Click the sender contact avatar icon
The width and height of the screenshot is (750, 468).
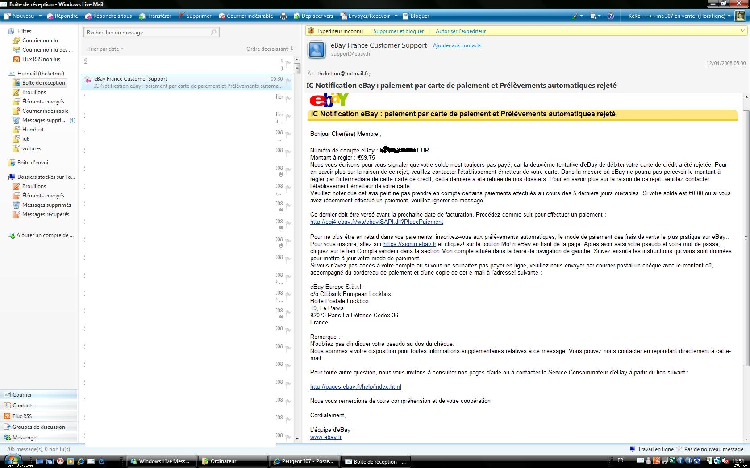pyautogui.click(x=317, y=50)
